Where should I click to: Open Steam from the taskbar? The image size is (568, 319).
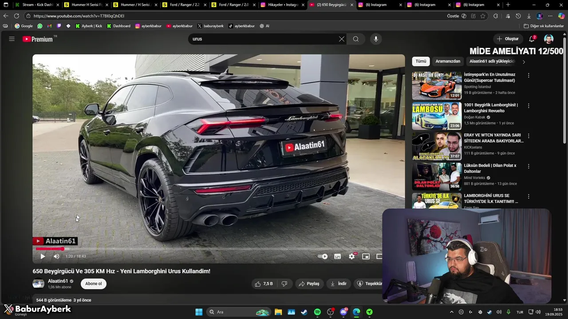(304, 312)
